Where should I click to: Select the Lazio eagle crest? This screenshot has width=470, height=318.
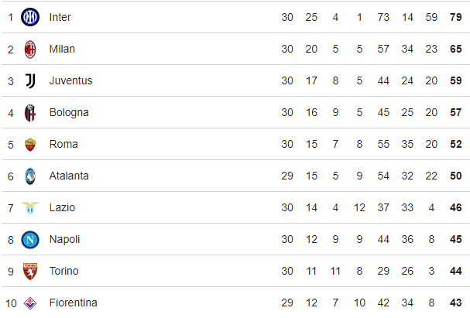pos(30,207)
